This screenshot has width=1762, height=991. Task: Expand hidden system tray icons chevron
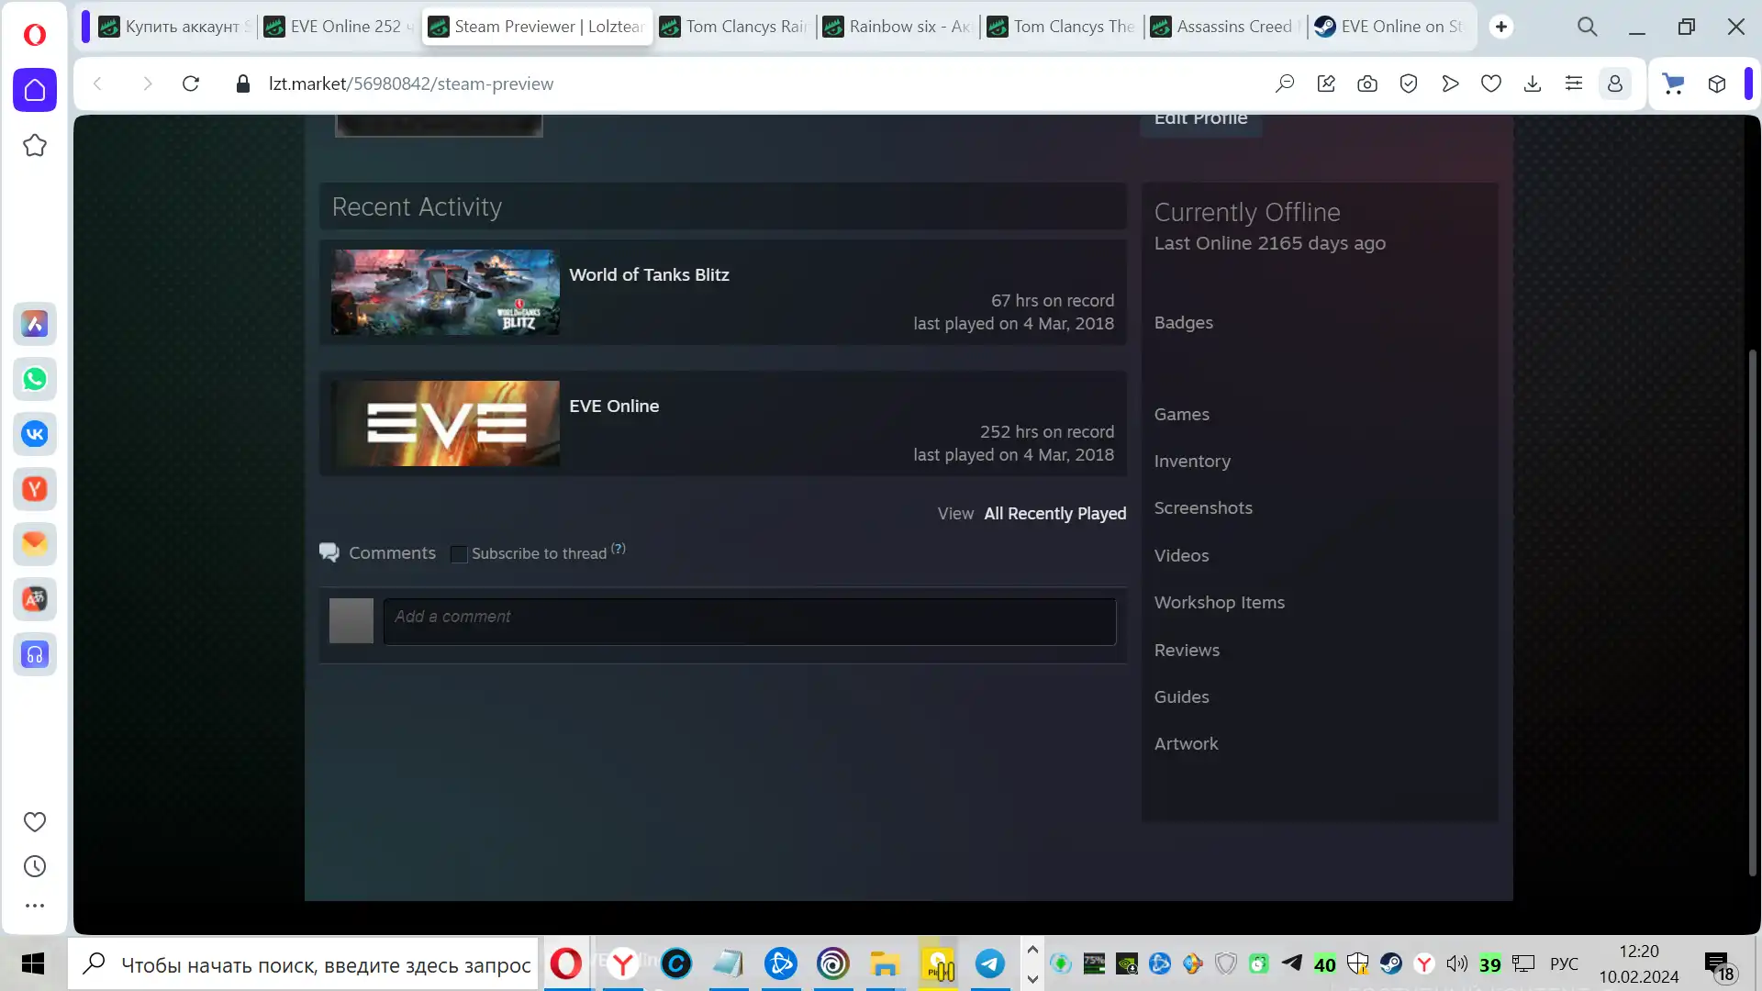(1032, 950)
